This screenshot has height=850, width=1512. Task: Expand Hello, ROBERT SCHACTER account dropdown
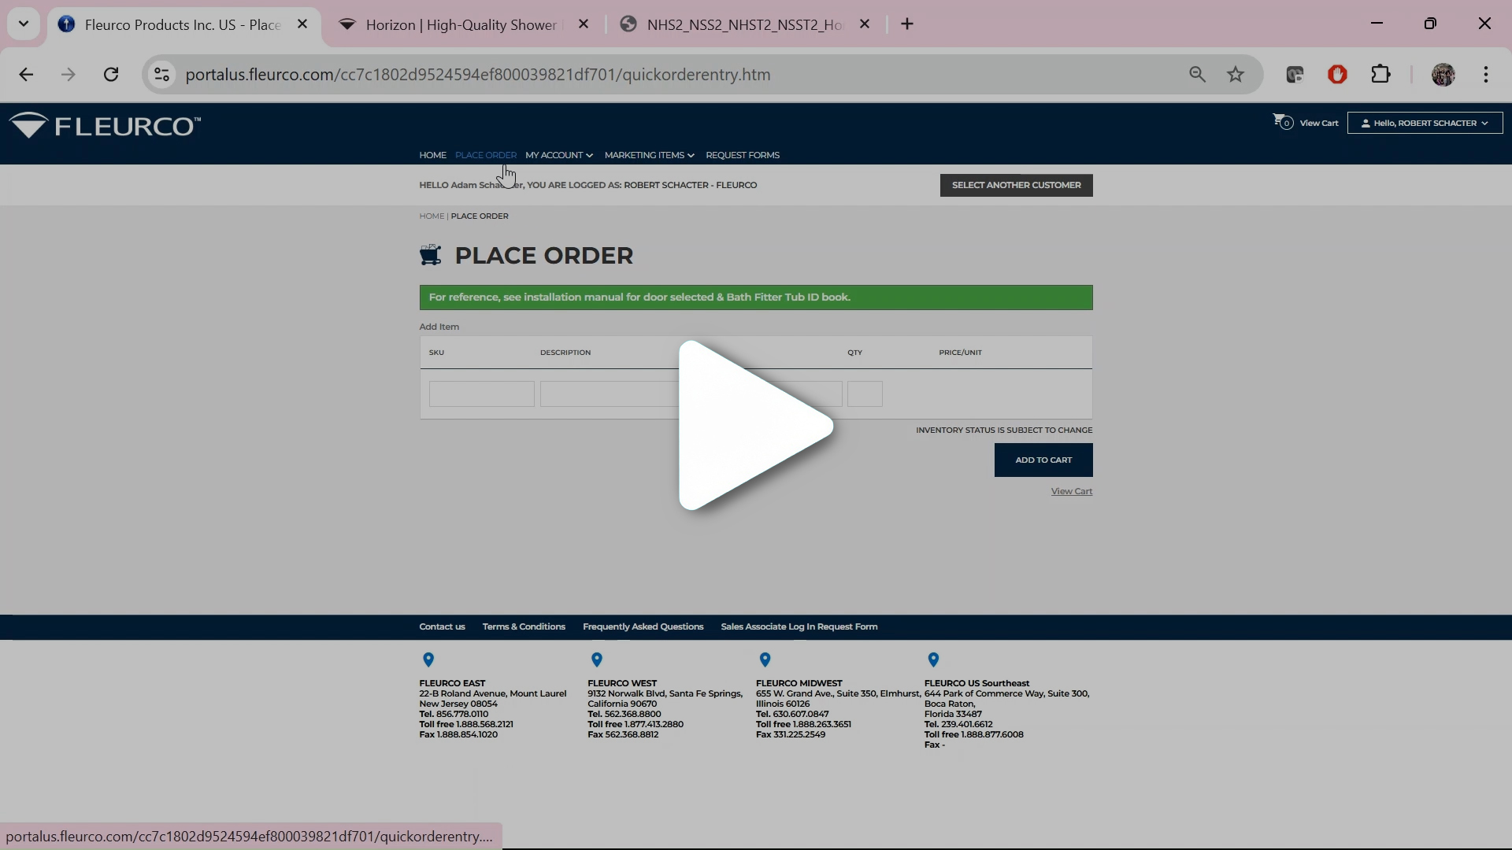1425,123
